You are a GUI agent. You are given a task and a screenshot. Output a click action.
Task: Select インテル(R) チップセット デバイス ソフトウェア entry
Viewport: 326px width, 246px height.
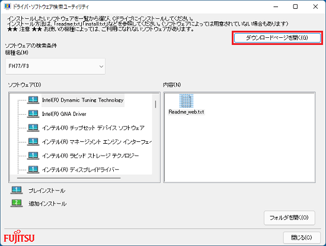(x=93, y=128)
